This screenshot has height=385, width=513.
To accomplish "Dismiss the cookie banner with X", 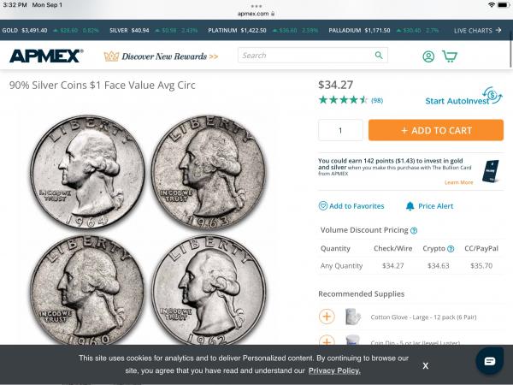I will (x=425, y=365).
